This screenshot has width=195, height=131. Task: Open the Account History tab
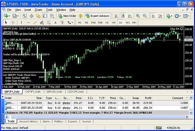point(28,121)
